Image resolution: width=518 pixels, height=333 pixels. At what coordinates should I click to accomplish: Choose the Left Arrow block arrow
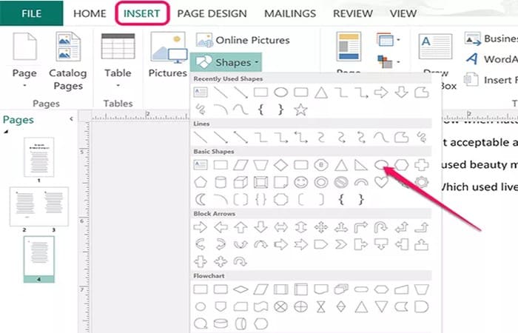click(x=221, y=227)
